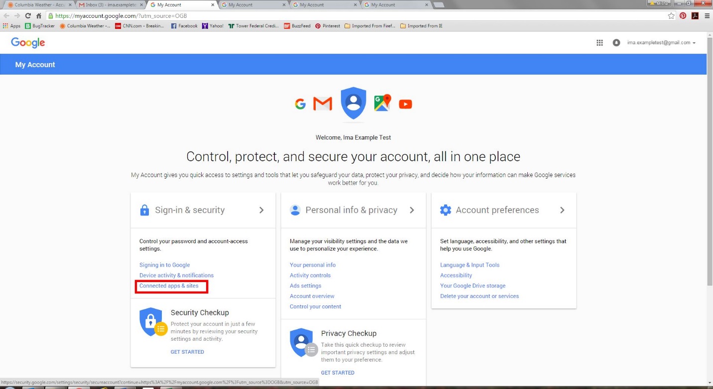Open the Yahoo! bookmark

[x=213, y=26]
